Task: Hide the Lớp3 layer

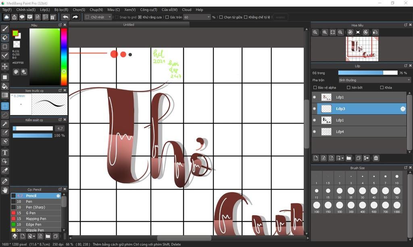Action: pos(315,109)
